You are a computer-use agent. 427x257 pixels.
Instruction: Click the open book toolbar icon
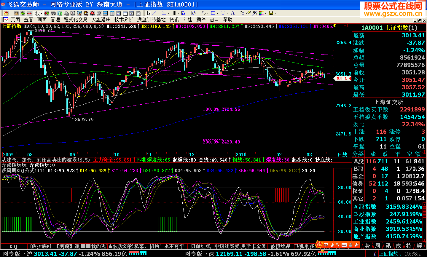pyautogui.click(x=73, y=13)
